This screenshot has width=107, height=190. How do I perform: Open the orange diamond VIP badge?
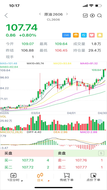pyautogui.click(x=76, y=35)
